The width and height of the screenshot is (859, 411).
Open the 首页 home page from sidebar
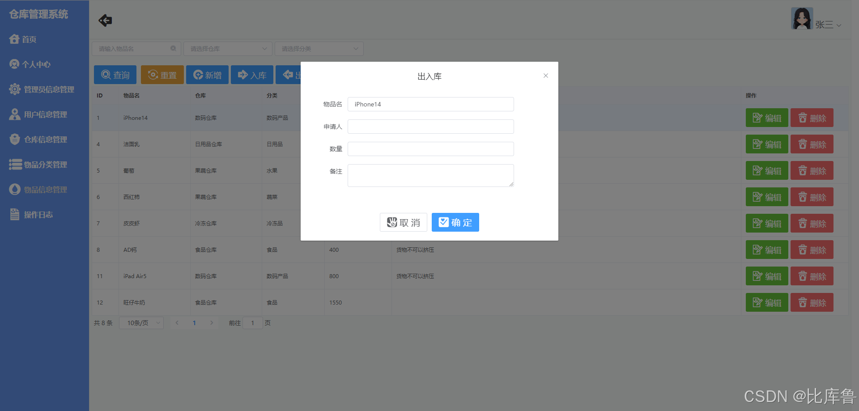[x=28, y=39]
